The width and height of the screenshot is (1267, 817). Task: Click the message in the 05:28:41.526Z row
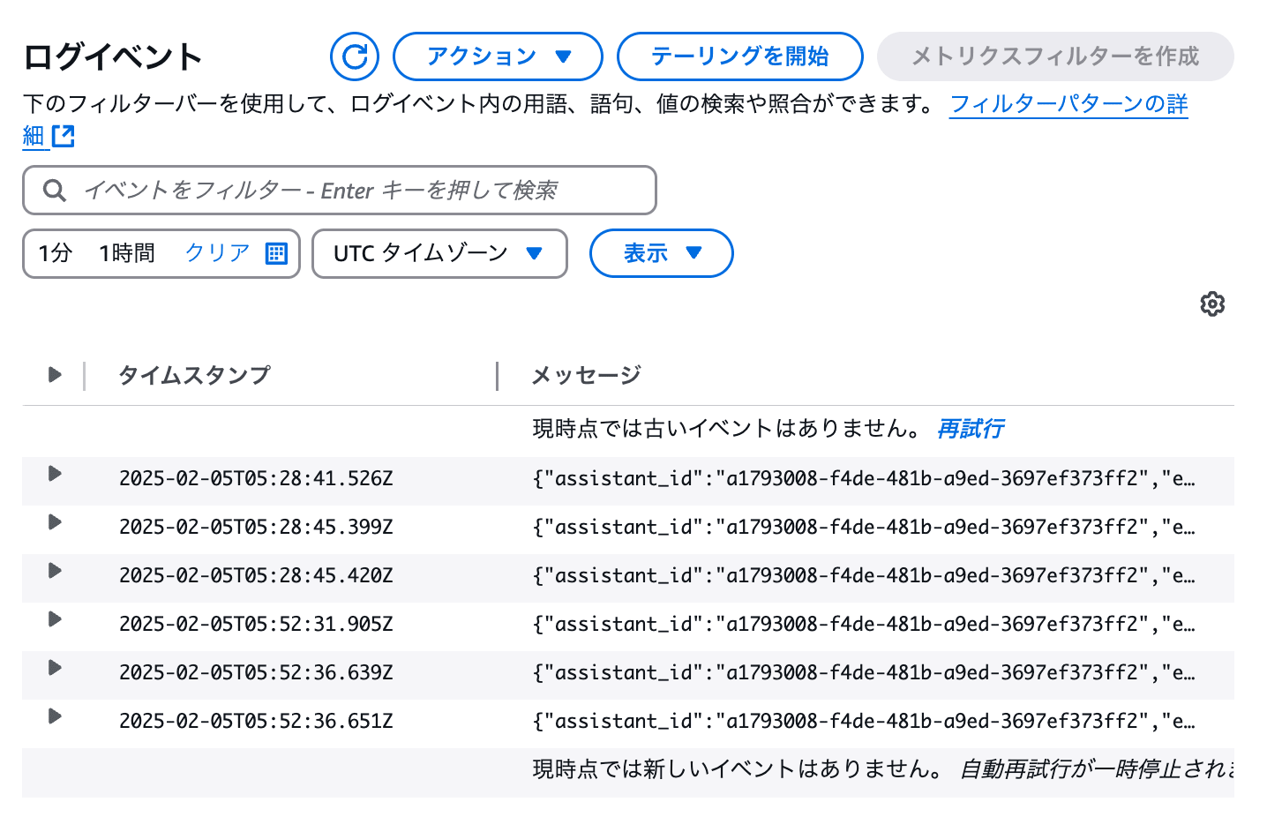pos(864,478)
